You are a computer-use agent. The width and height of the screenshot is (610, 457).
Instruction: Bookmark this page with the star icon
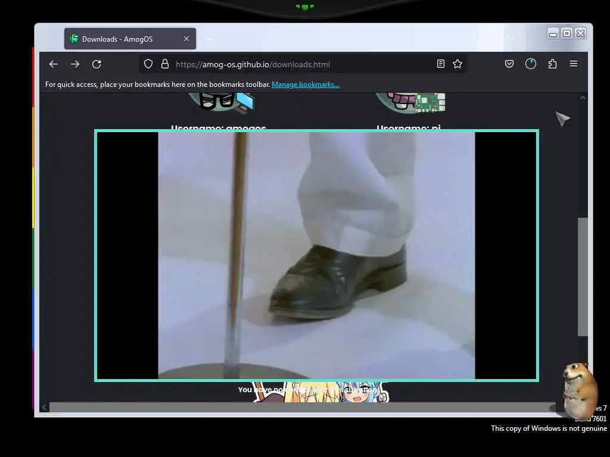[457, 64]
